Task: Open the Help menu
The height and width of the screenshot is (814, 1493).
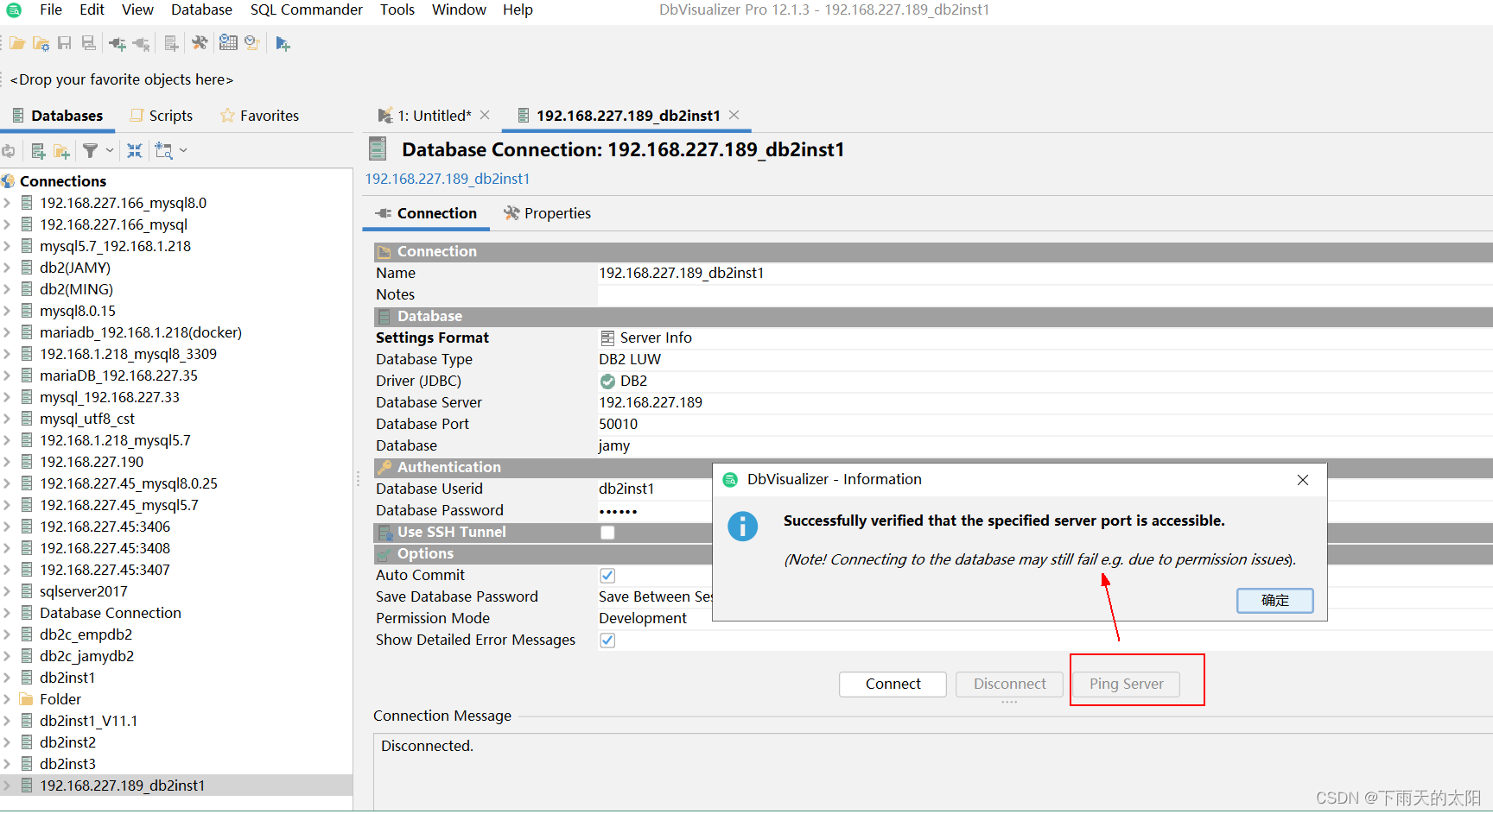Action: coord(518,9)
